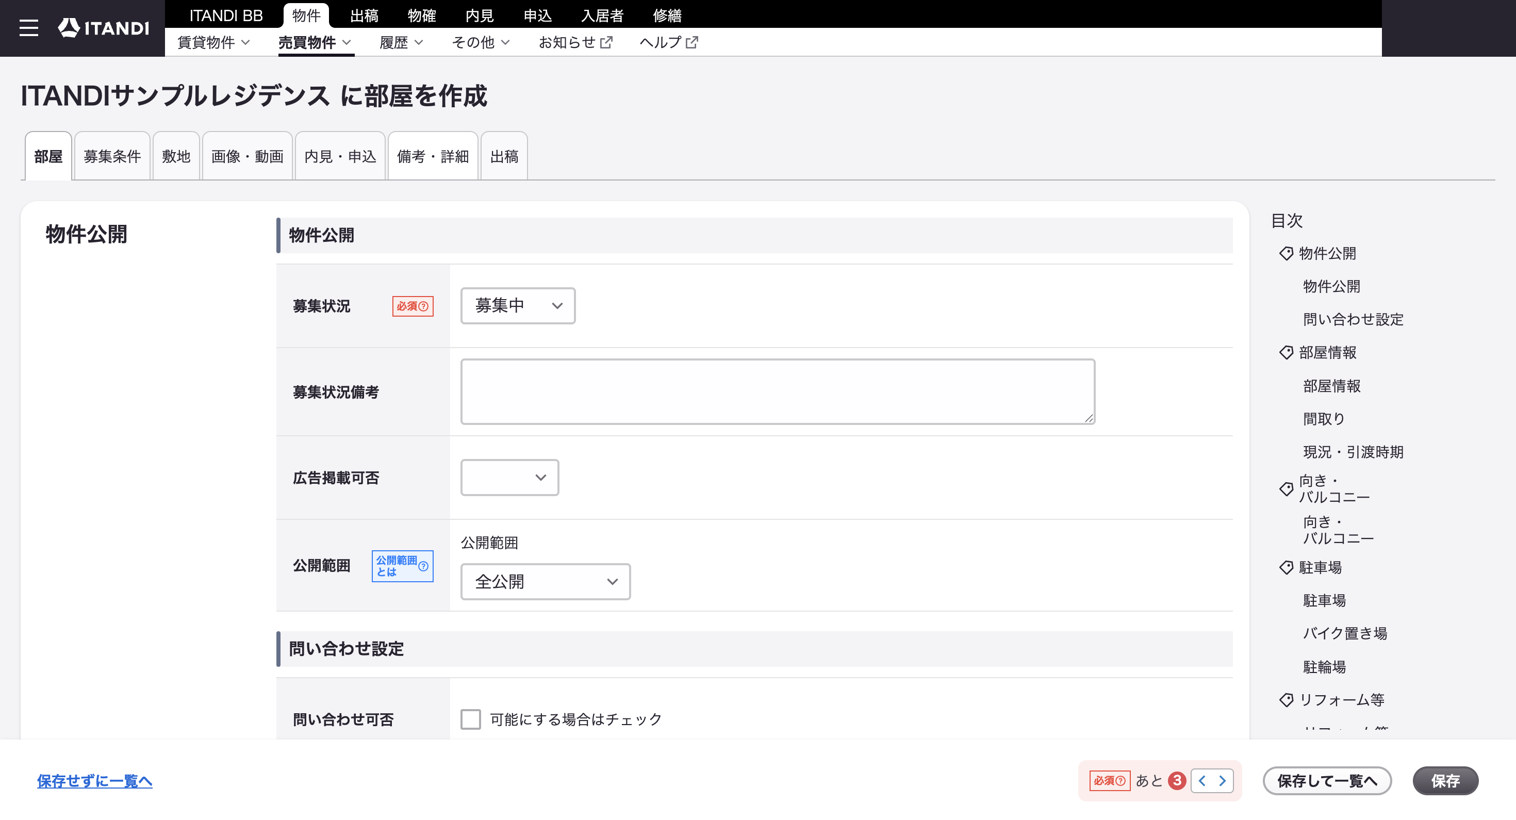Click the tag icon beside 駐車場 heading
Screen dimensions: 1516x820
tap(1286, 567)
